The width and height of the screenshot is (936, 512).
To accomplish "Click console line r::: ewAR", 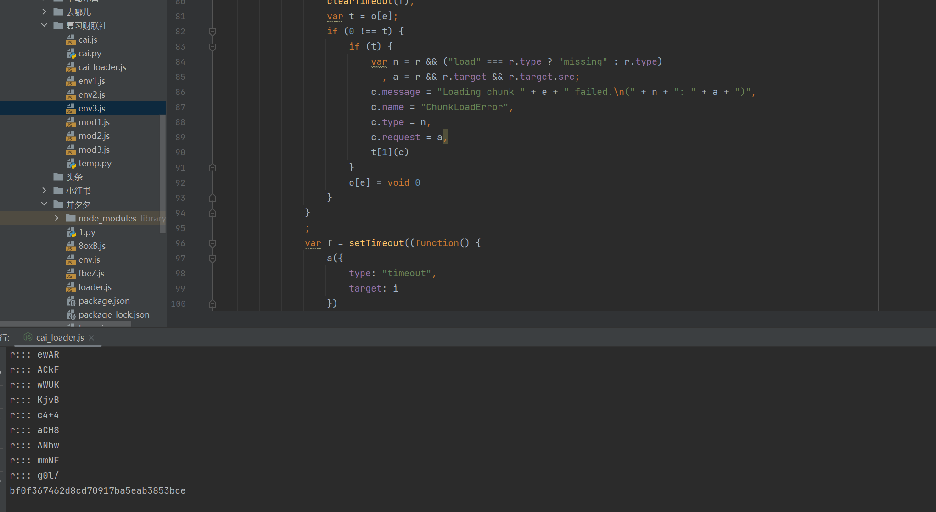I will (34, 355).
